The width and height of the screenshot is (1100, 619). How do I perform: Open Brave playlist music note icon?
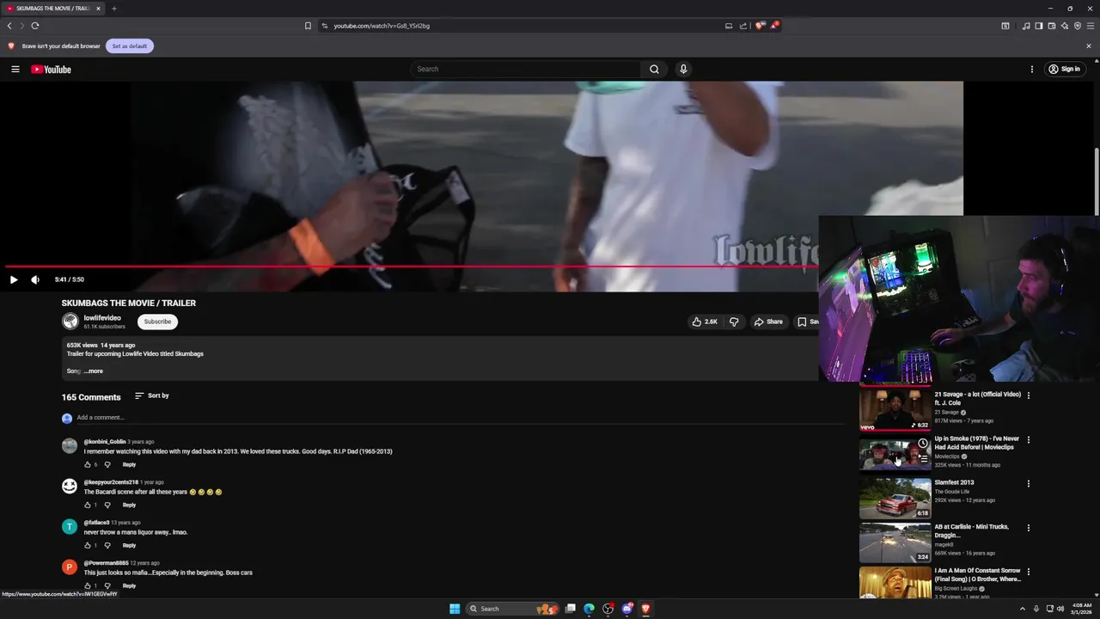[1026, 26]
